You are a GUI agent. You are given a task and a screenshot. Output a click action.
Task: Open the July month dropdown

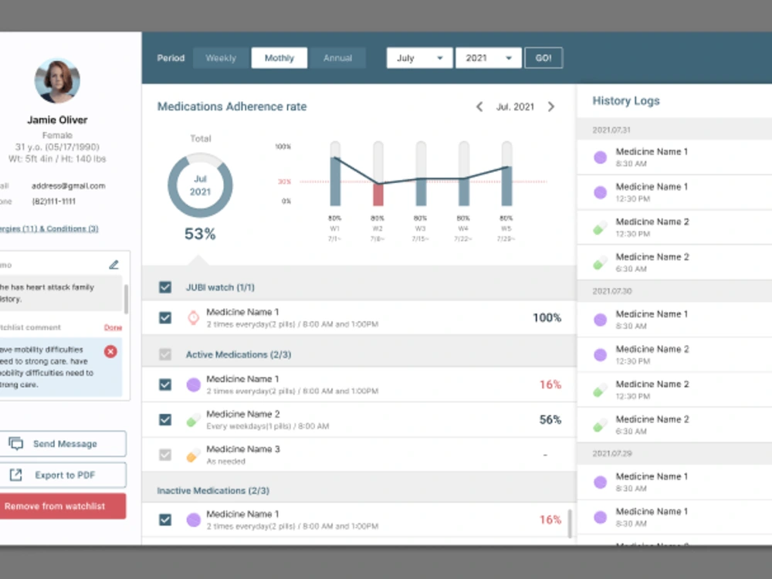tap(419, 58)
